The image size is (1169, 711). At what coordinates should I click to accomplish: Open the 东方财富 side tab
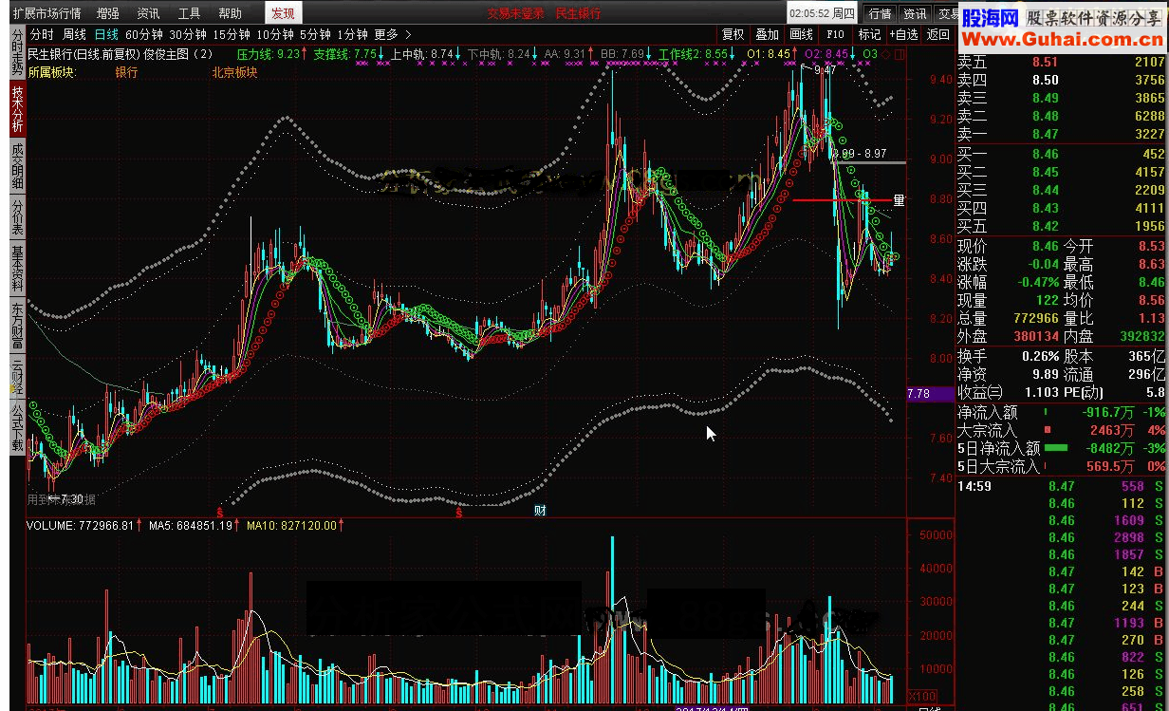(17, 326)
